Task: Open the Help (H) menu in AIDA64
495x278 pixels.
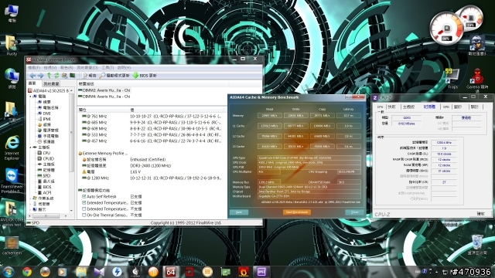Action: tap(124, 68)
